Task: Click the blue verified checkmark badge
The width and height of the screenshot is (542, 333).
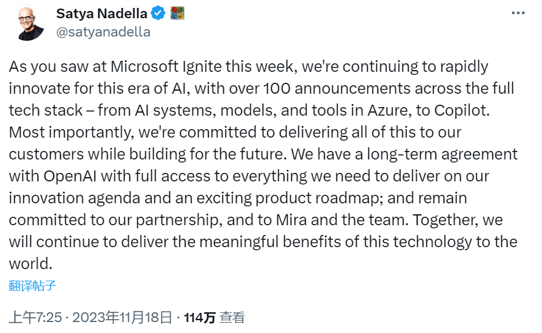Action: click(x=159, y=13)
